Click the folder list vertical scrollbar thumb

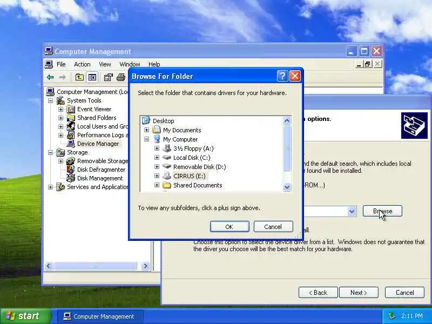click(287, 148)
